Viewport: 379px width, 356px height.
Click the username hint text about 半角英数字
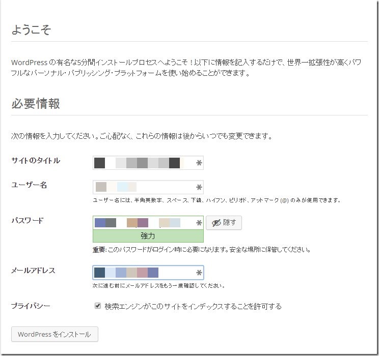217,200
